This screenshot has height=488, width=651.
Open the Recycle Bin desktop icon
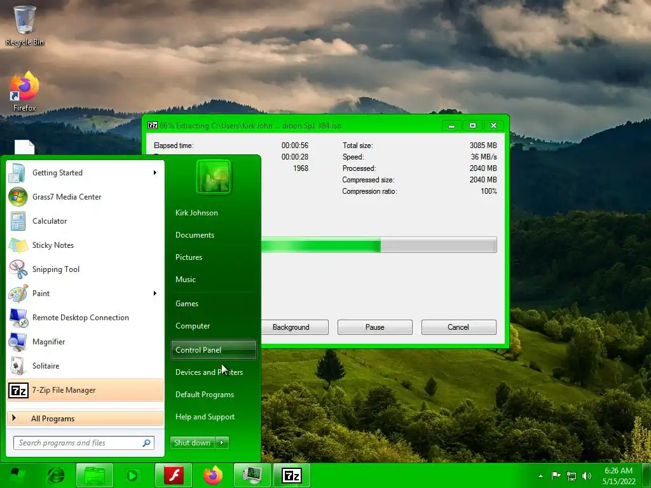pos(25,25)
